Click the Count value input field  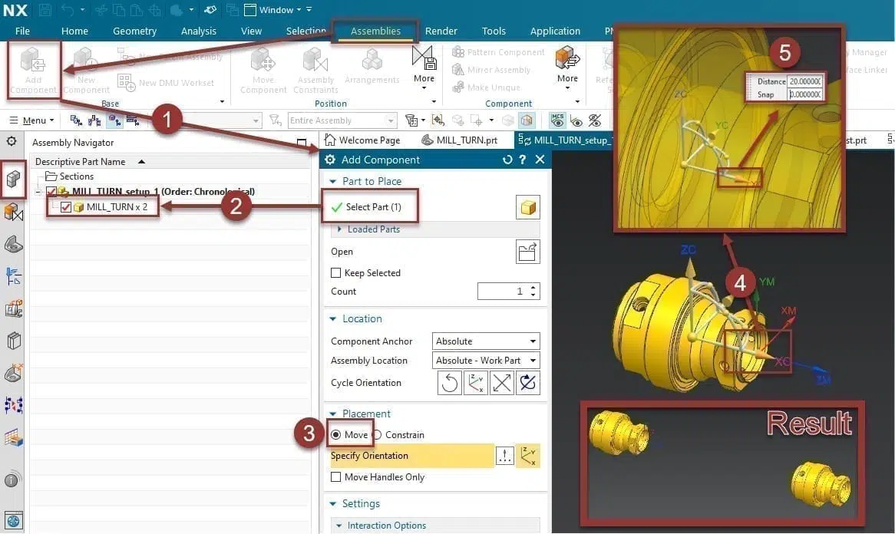[x=502, y=292]
